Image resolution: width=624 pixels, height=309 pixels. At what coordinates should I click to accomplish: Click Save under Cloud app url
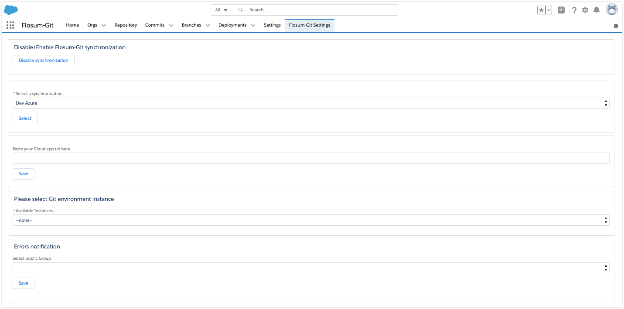click(x=24, y=174)
